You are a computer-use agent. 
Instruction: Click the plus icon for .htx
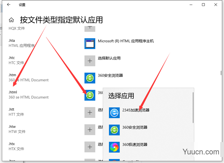point(90,147)
